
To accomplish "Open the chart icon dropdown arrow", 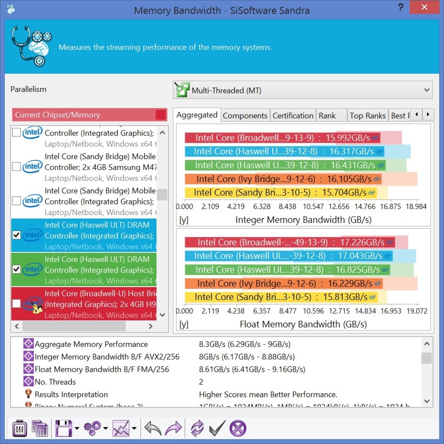I will point(134,428).
